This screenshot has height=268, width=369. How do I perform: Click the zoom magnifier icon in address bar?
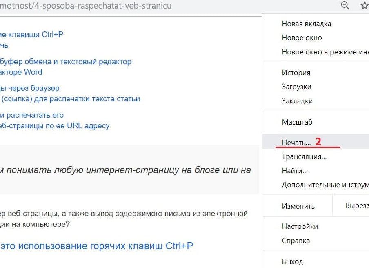click(x=345, y=5)
